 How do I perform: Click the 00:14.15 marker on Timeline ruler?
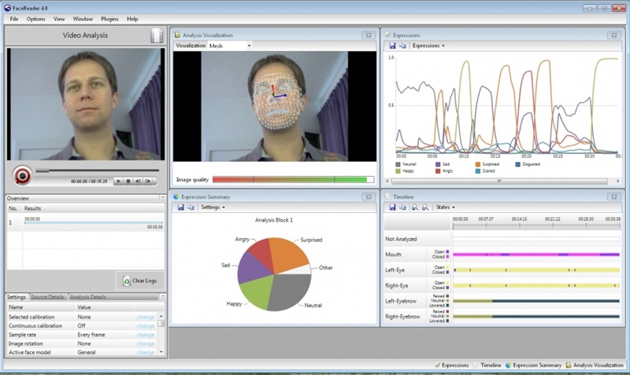click(519, 219)
